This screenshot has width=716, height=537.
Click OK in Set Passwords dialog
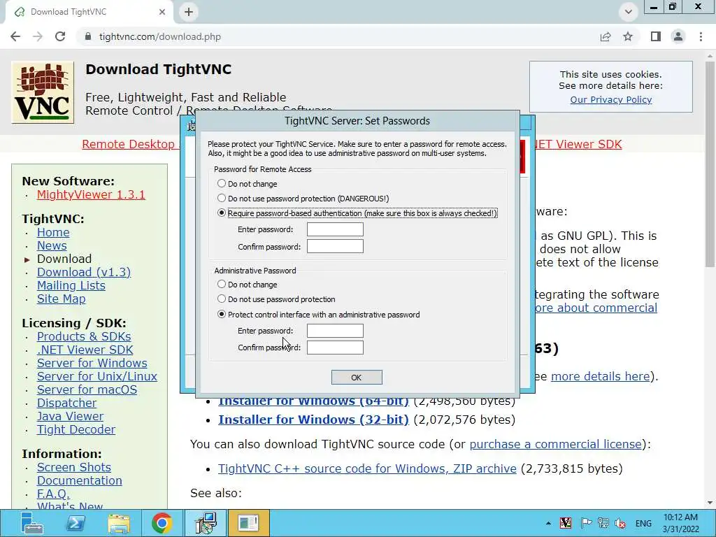(357, 377)
